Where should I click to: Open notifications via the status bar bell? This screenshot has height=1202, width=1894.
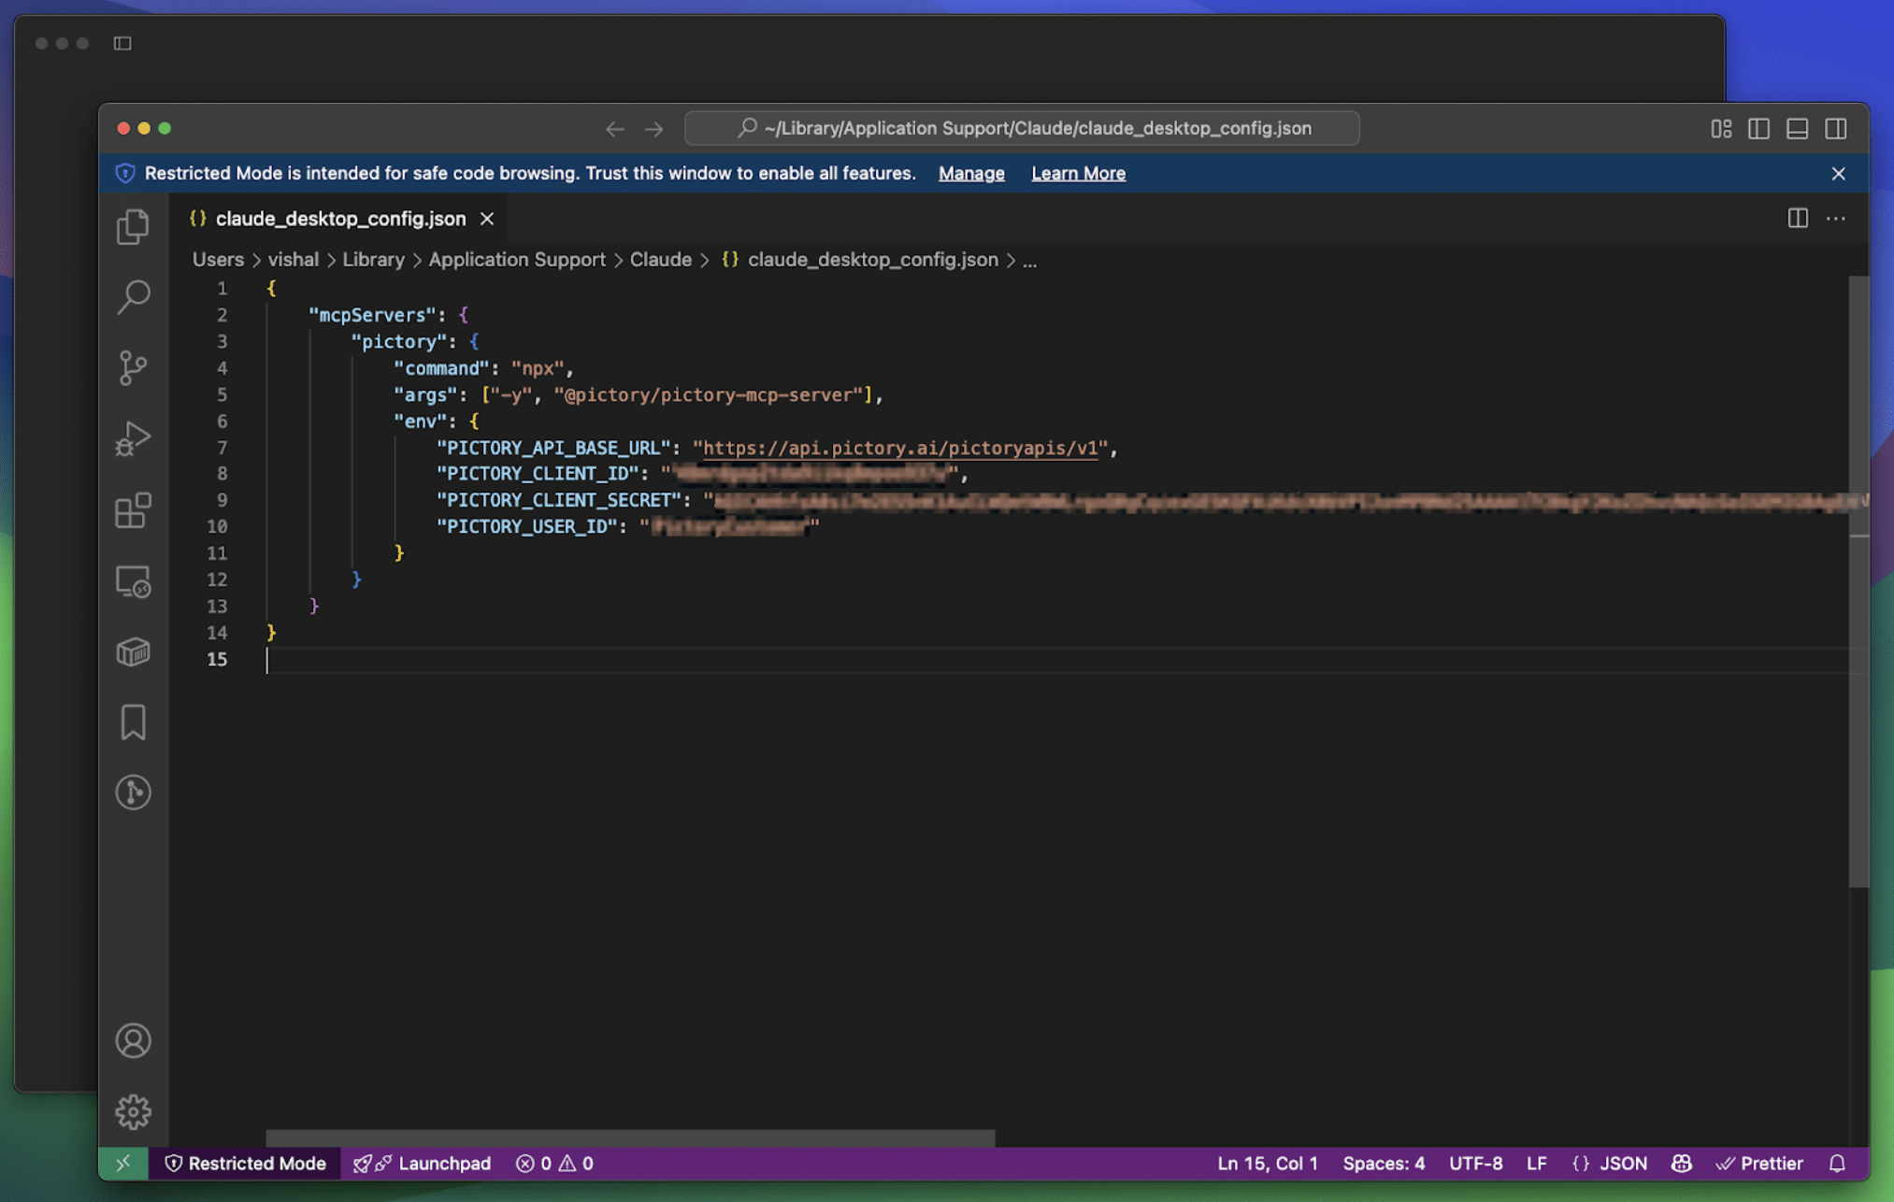(1838, 1163)
